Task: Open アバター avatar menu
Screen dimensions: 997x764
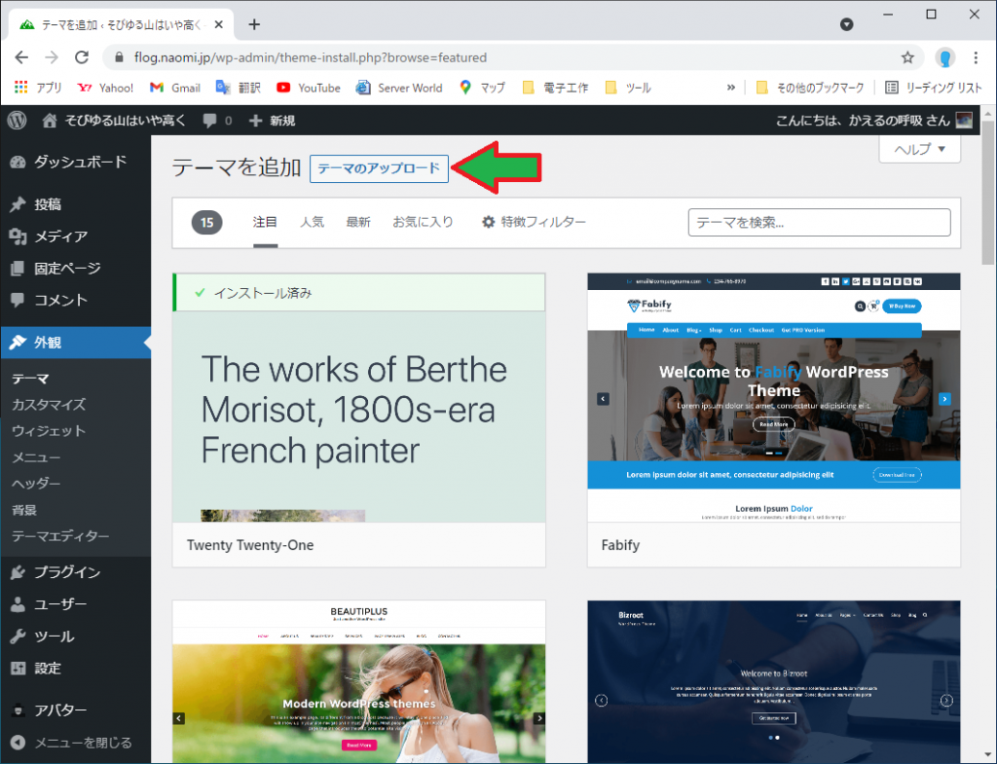Action: [76, 709]
